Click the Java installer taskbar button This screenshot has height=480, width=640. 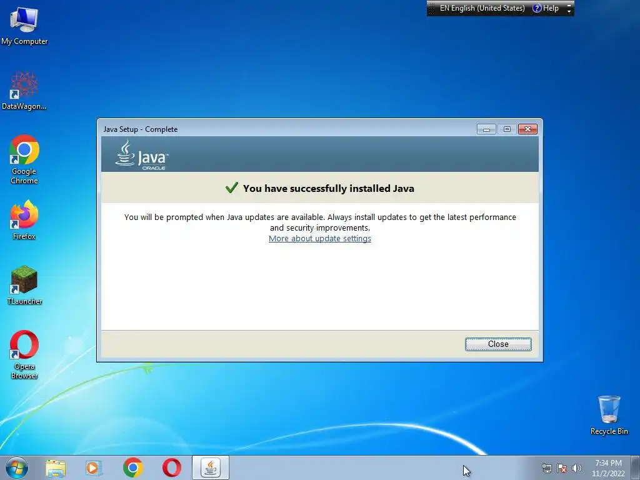coord(211,467)
